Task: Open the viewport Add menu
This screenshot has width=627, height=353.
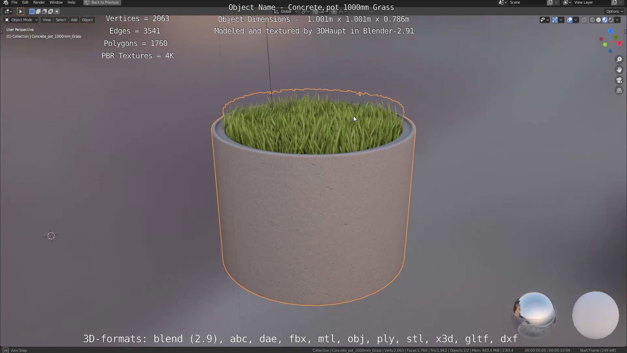Action: click(x=74, y=20)
